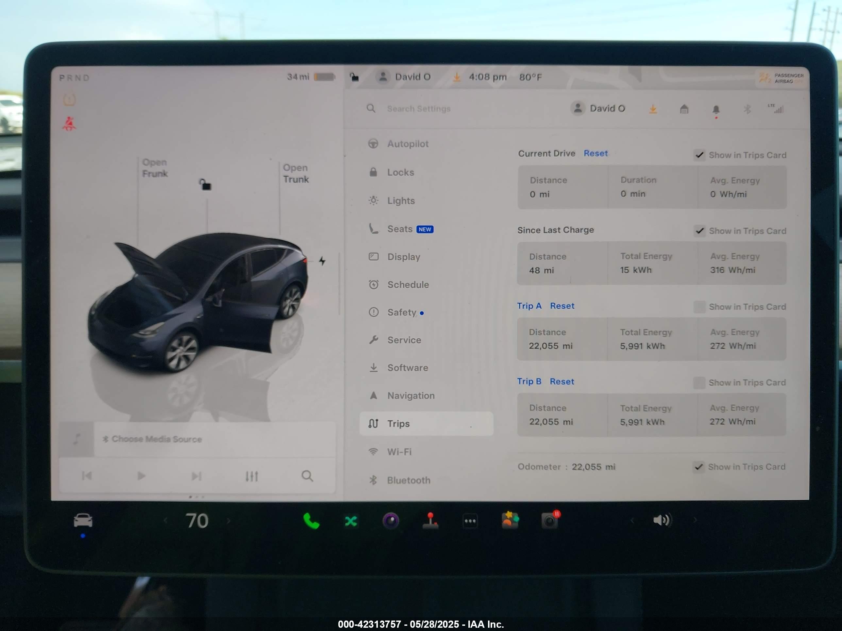This screenshot has width=842, height=631.
Task: Click the orange download arrow in status bar
Action: pyautogui.click(x=456, y=77)
